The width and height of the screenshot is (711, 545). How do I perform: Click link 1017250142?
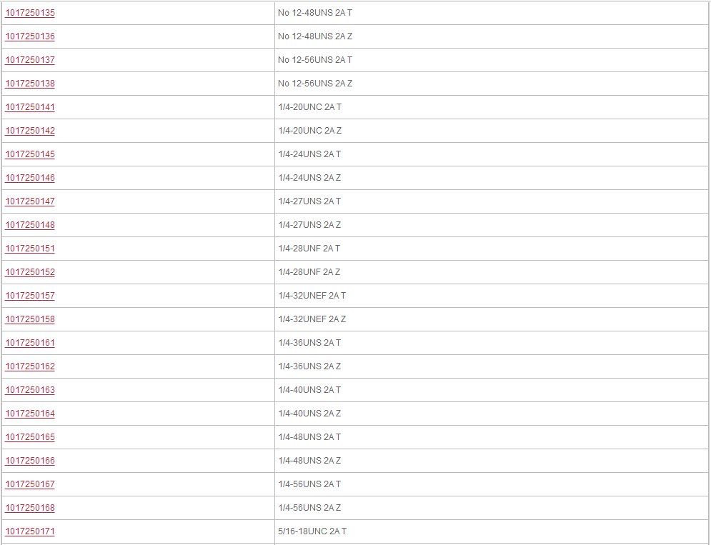click(30, 131)
